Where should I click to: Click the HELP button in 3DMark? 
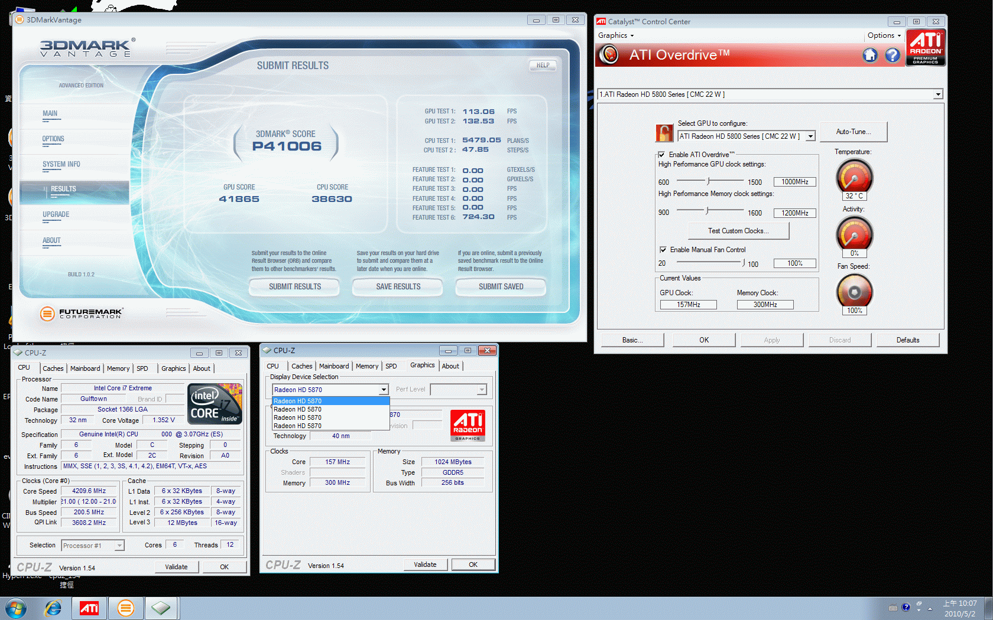pos(543,66)
